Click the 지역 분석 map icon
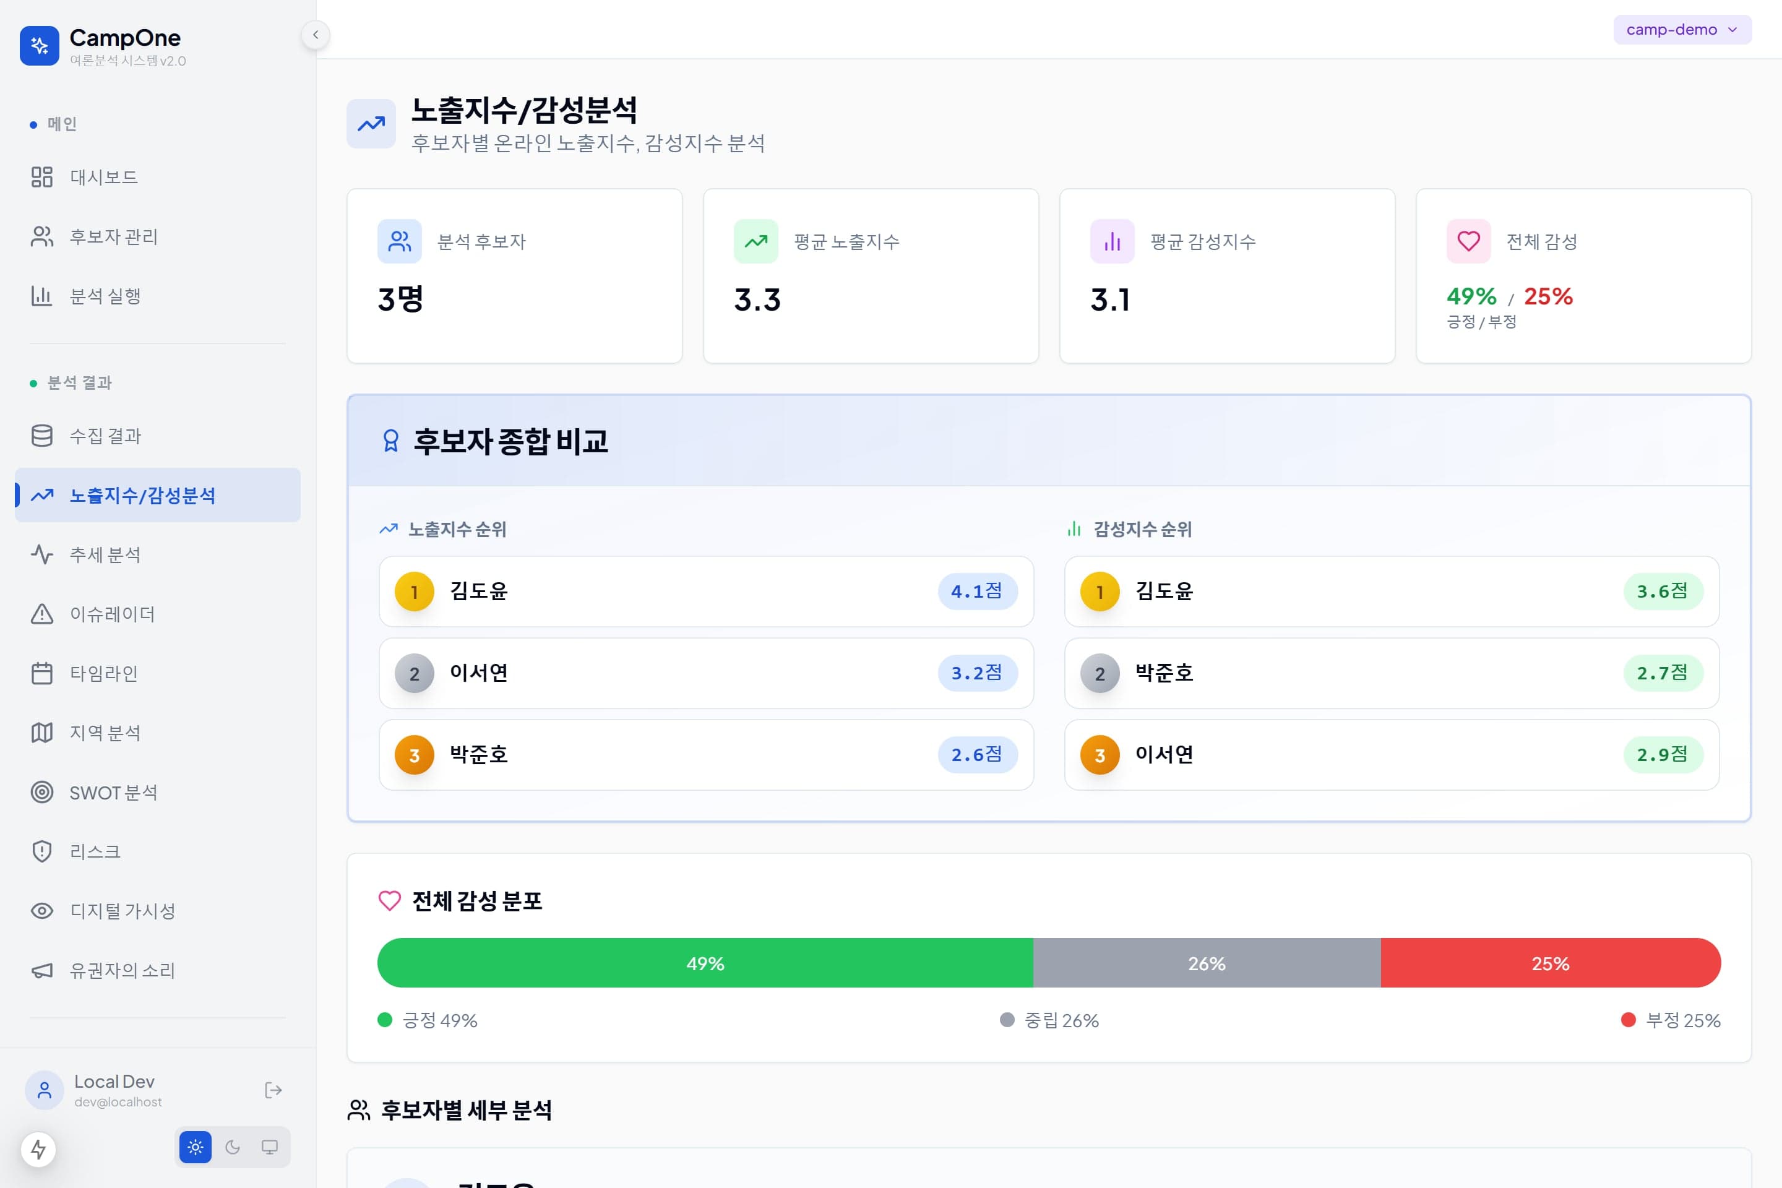 pyautogui.click(x=41, y=733)
